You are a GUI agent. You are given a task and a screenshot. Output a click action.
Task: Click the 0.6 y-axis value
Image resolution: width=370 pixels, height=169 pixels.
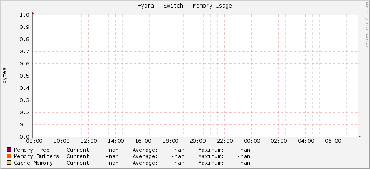tap(24, 64)
